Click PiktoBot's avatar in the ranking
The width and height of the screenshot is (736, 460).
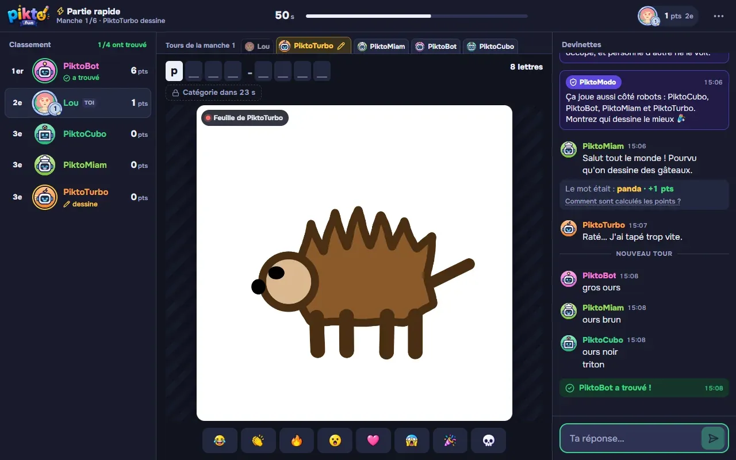pos(45,71)
